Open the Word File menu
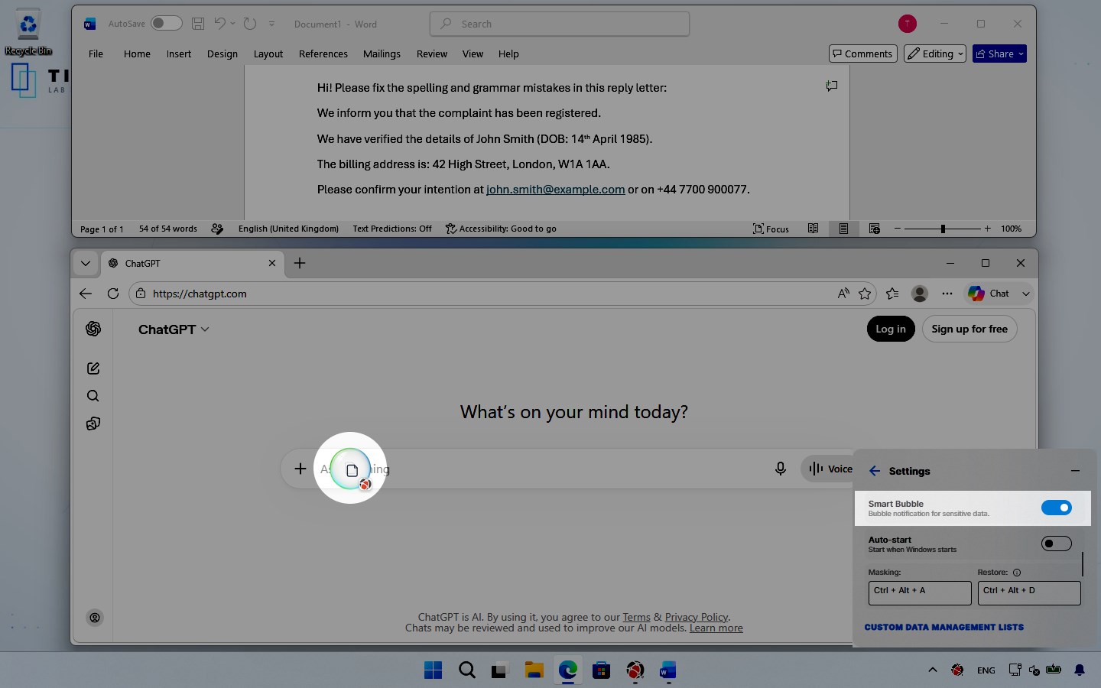The width and height of the screenshot is (1101, 688). point(96,54)
